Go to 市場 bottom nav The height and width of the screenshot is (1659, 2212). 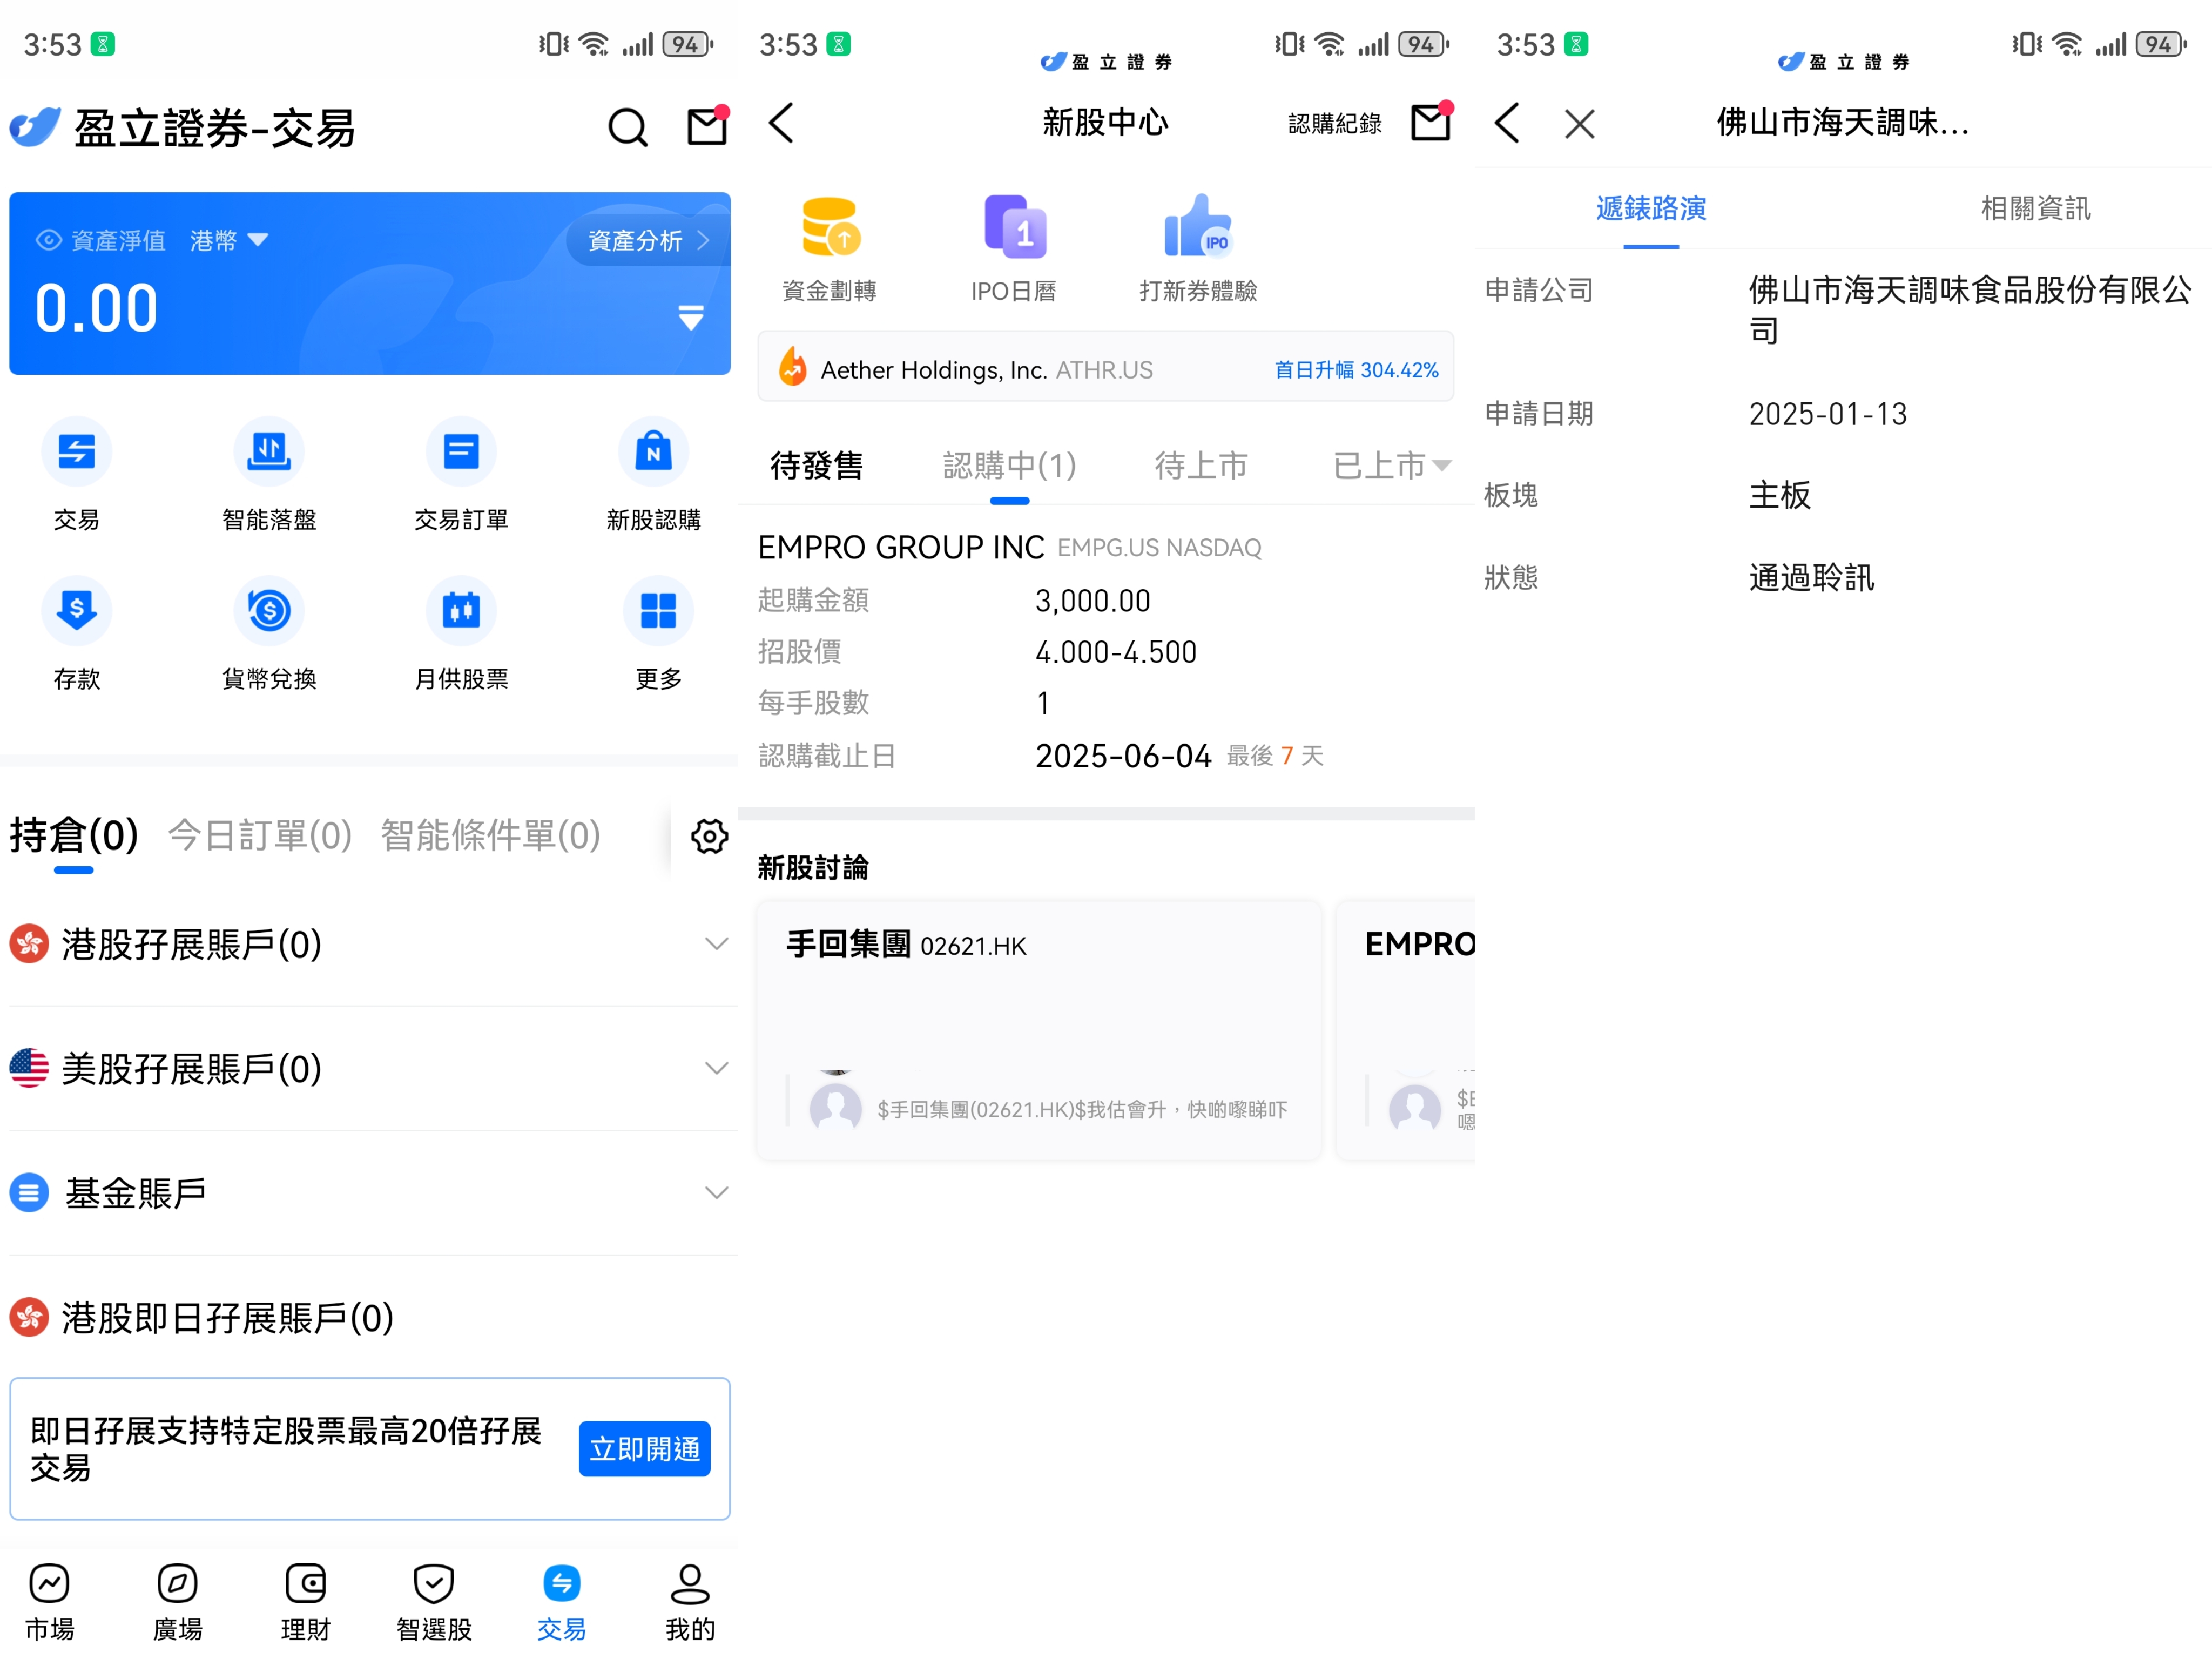49,1602
